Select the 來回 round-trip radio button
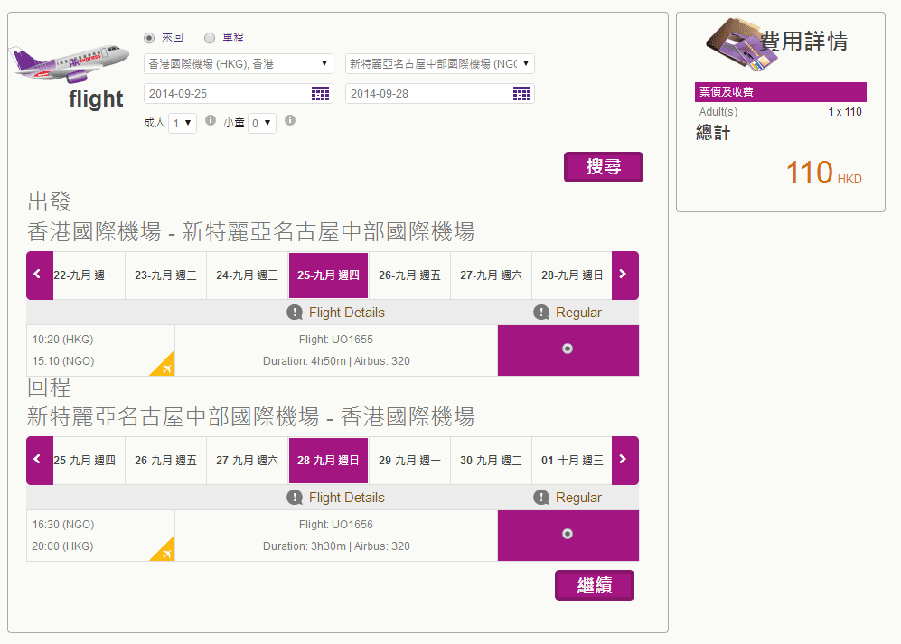This screenshot has width=901, height=644. pos(150,38)
